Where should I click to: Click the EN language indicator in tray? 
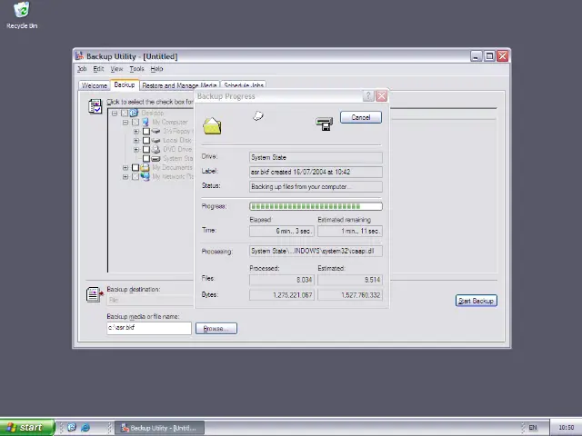(533, 427)
